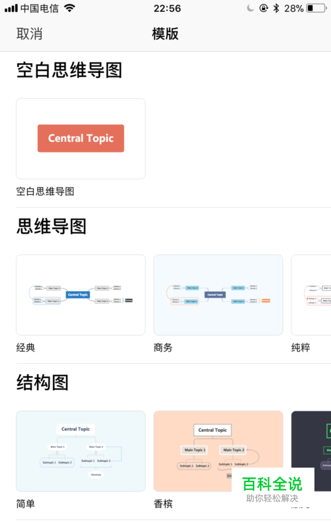331x524 pixels.
Task: Tap the 结构图 section heading
Action: point(43,382)
